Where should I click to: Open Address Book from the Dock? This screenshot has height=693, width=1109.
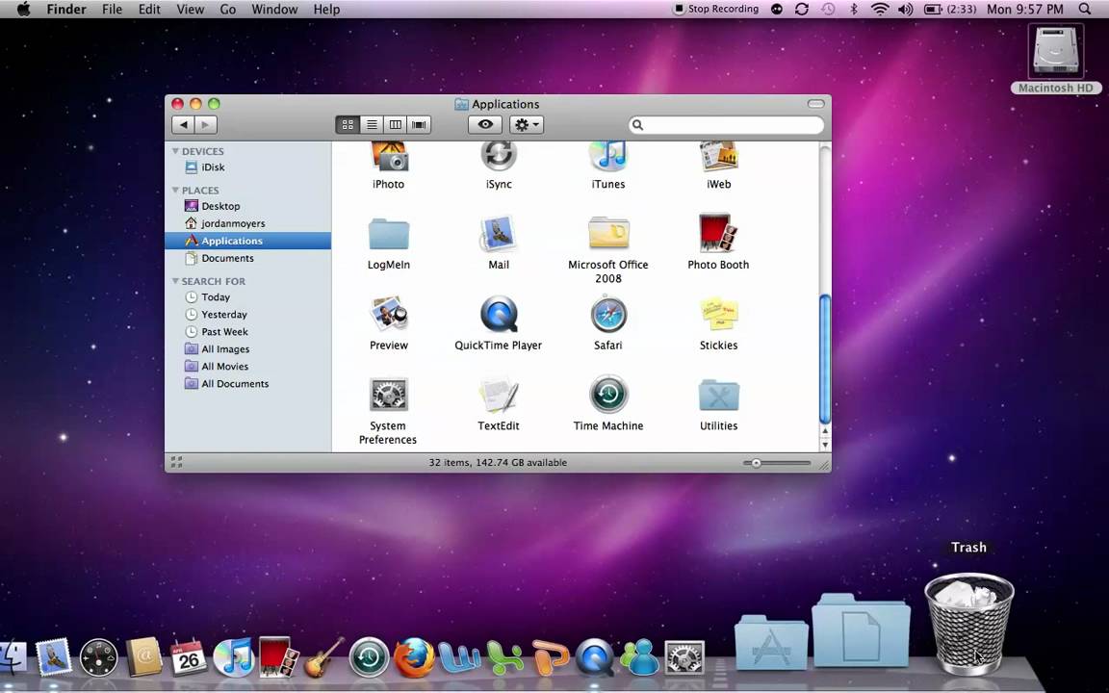[x=144, y=657]
